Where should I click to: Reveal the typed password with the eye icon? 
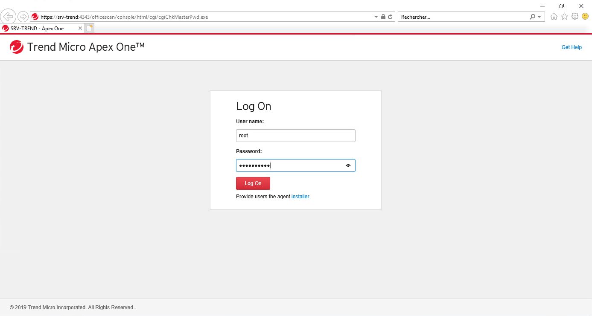[348, 165]
